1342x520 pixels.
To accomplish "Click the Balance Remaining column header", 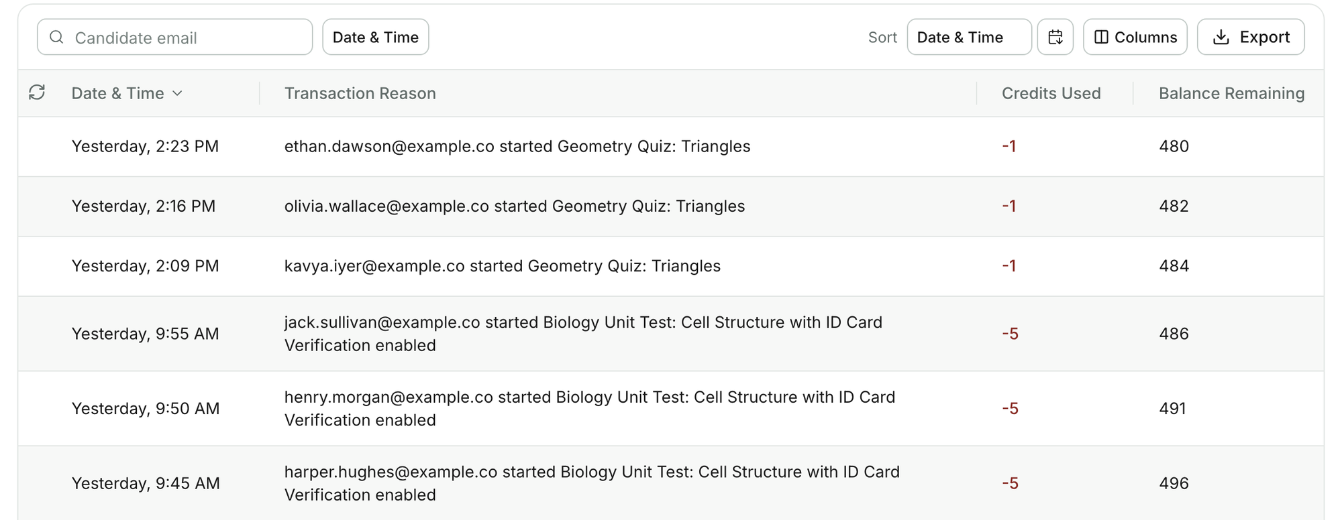I will coord(1231,93).
